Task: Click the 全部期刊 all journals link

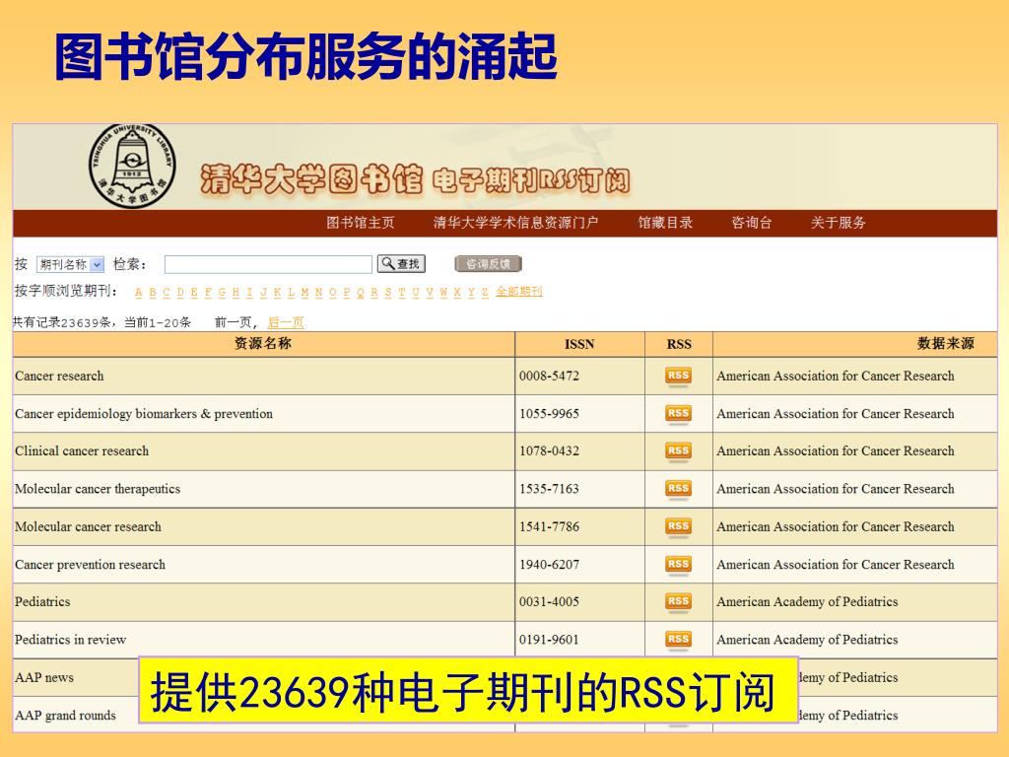Action: [x=519, y=292]
